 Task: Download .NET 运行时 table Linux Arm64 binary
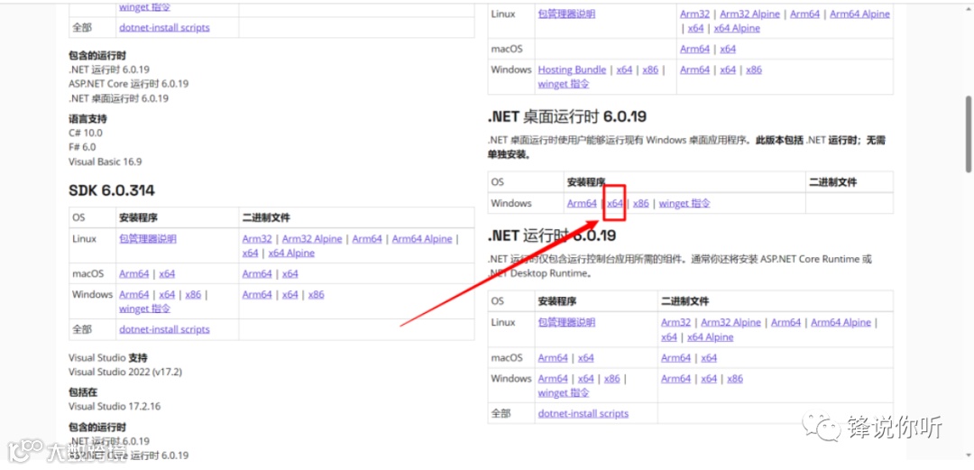tap(786, 322)
